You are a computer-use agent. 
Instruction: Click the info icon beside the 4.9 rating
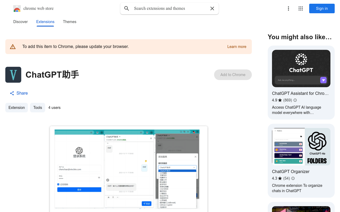point(295,100)
